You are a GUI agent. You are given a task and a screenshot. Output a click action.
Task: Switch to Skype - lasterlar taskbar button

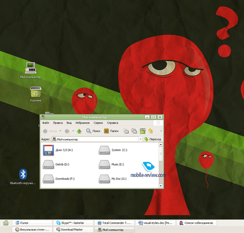click(x=73, y=223)
